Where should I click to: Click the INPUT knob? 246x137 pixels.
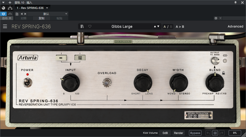[x=70, y=83]
